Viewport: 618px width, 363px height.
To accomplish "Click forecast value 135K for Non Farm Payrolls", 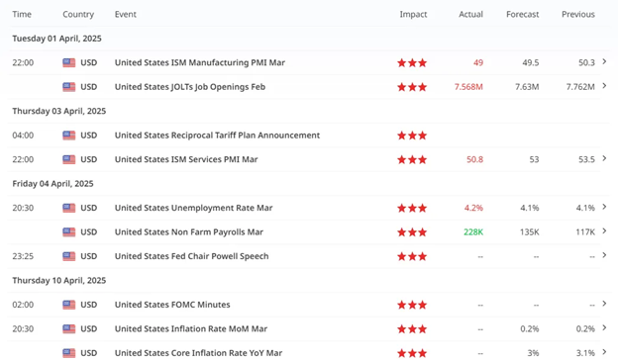I will click(529, 232).
